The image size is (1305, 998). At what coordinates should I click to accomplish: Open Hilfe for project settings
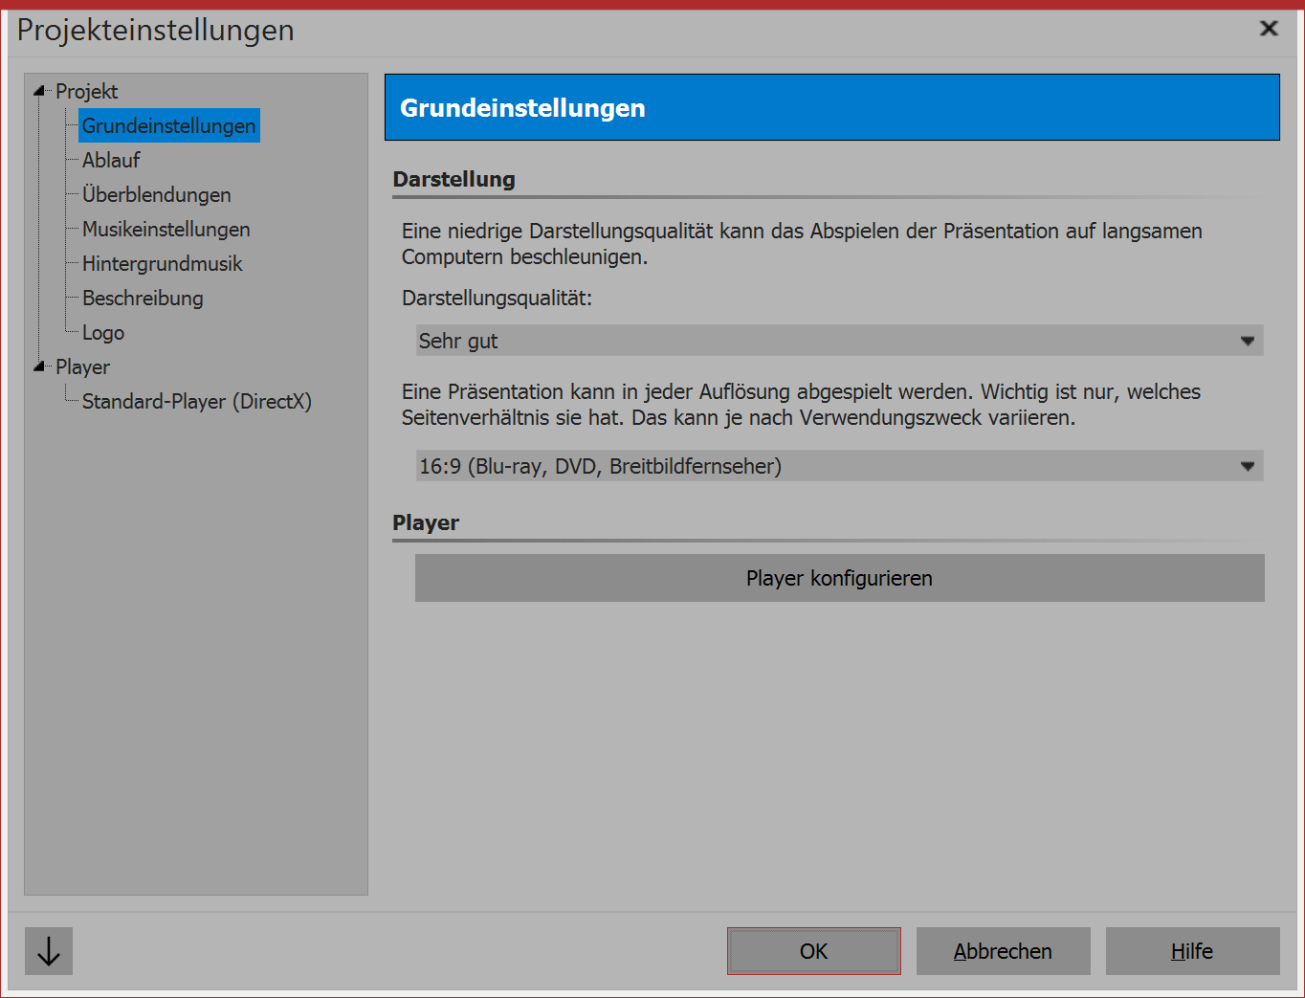pos(1192,951)
